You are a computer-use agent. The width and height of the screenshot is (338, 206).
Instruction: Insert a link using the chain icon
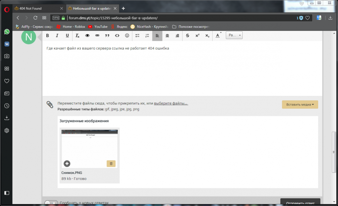pos(97,35)
